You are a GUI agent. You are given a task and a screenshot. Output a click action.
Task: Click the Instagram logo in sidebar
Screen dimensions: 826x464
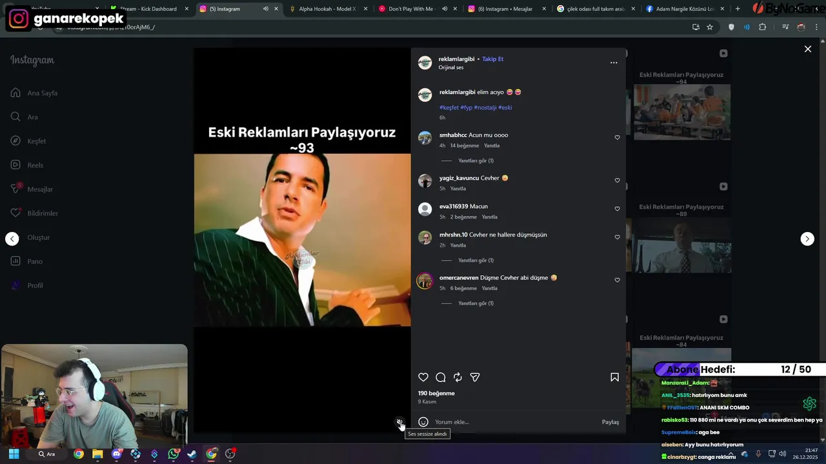tap(32, 60)
